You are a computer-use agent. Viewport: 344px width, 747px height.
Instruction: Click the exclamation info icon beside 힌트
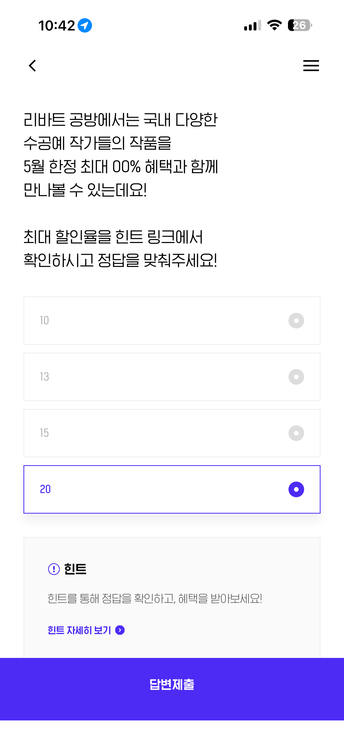click(54, 569)
